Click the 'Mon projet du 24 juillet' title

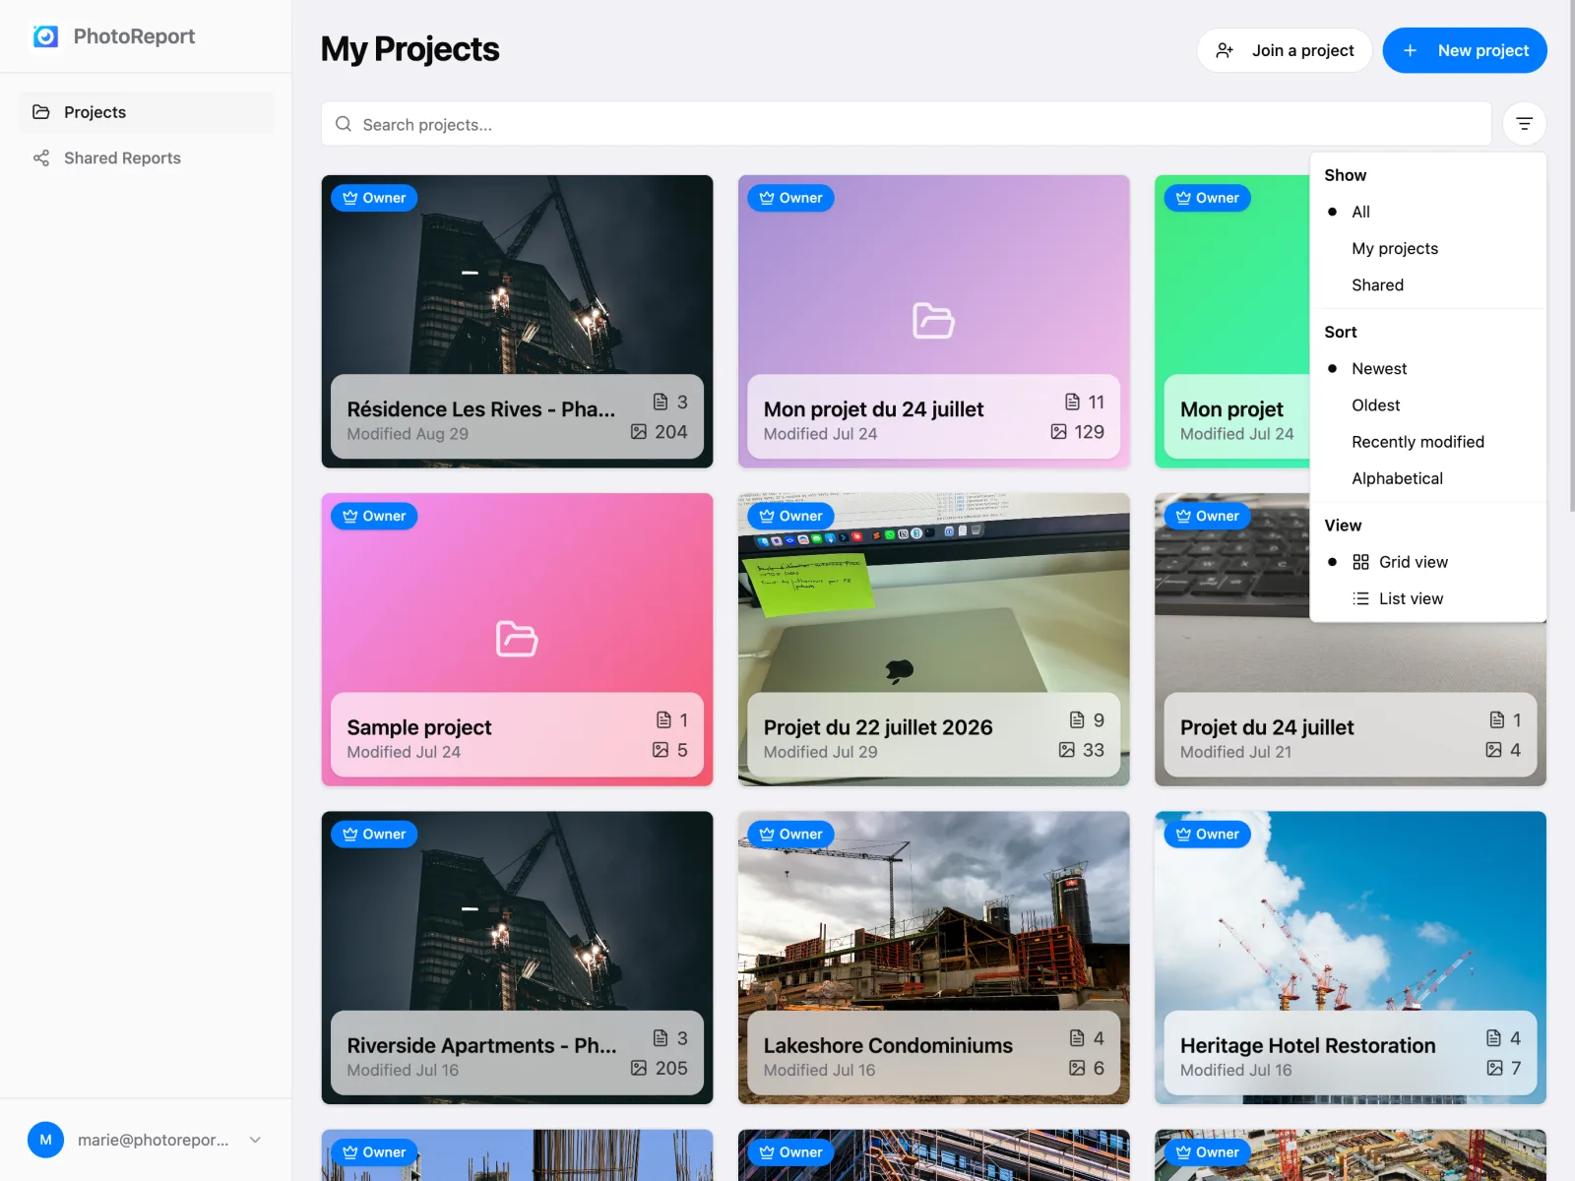coord(874,409)
